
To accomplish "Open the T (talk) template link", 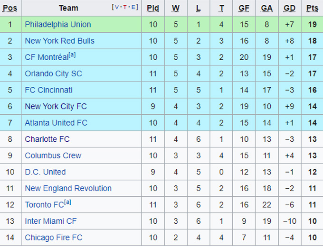I will coord(125,7).
